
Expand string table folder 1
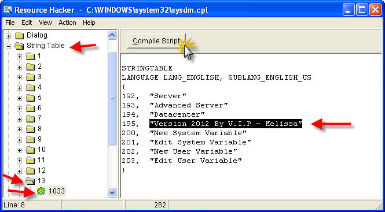click(x=19, y=57)
